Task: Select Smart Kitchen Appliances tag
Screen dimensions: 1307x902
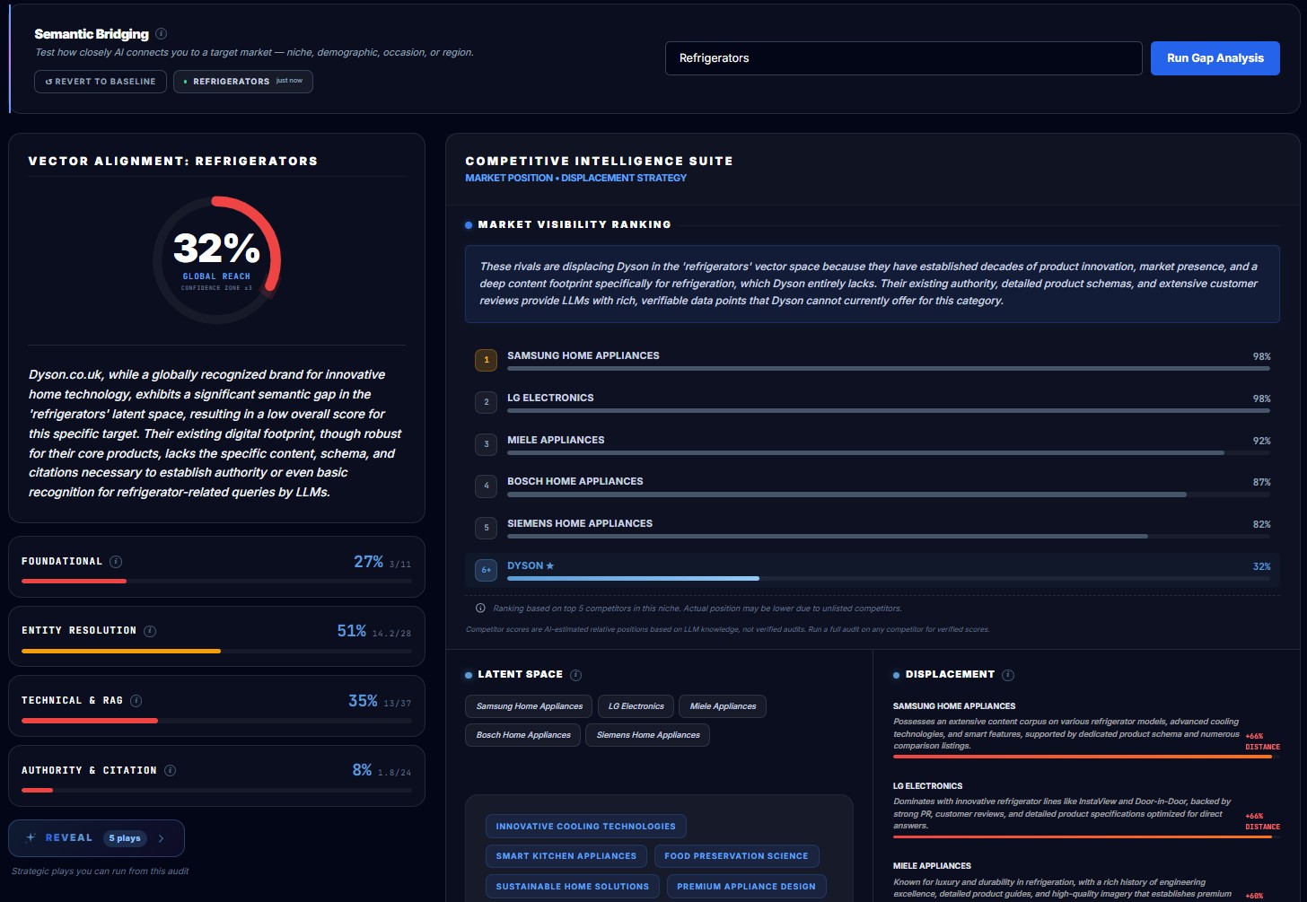Action: coord(566,856)
